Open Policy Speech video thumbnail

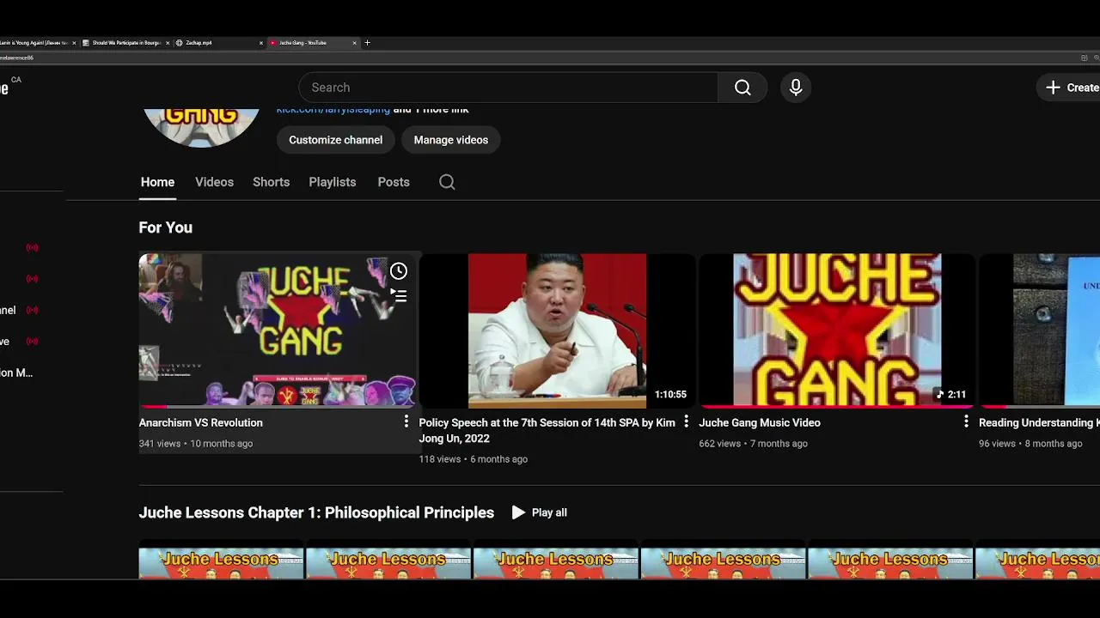pos(557,330)
